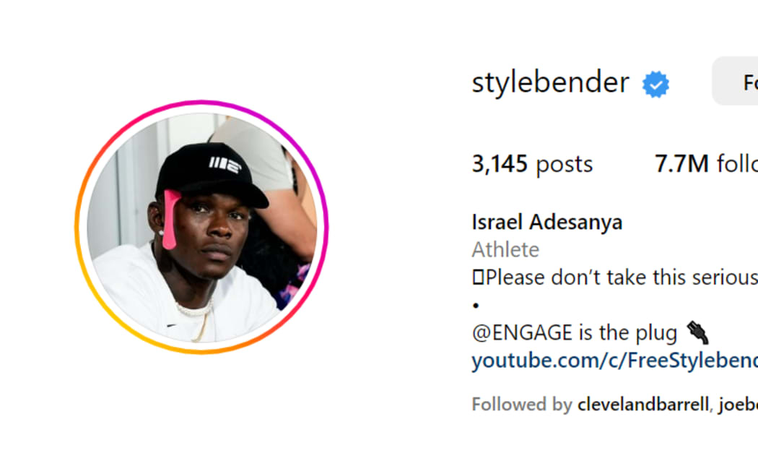
Task: Visit clevelandbarrell's profile from Followed by
Action: (643, 405)
